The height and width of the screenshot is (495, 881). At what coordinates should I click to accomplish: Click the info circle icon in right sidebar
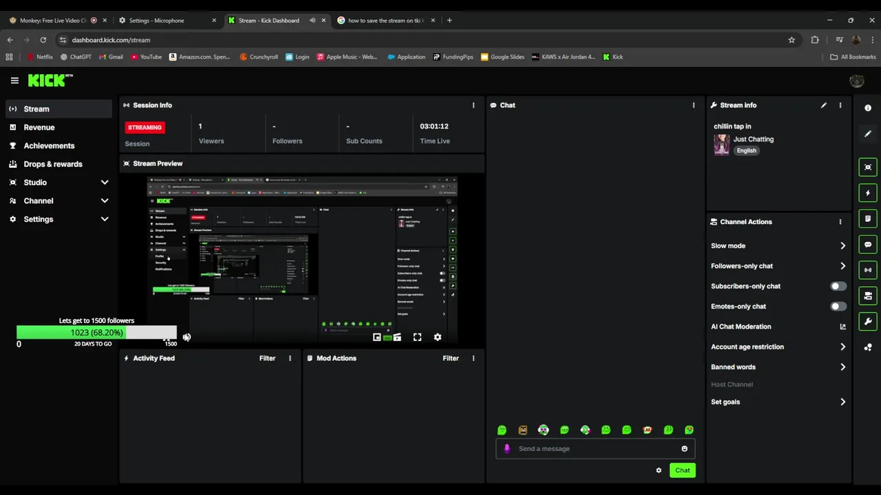click(868, 108)
